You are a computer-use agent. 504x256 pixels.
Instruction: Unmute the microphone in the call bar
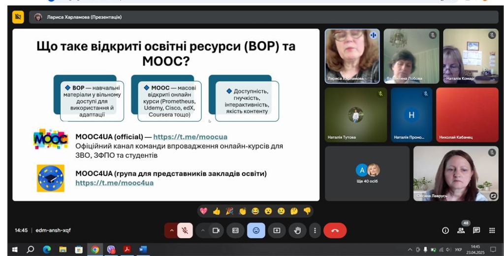pyautogui.click(x=185, y=230)
